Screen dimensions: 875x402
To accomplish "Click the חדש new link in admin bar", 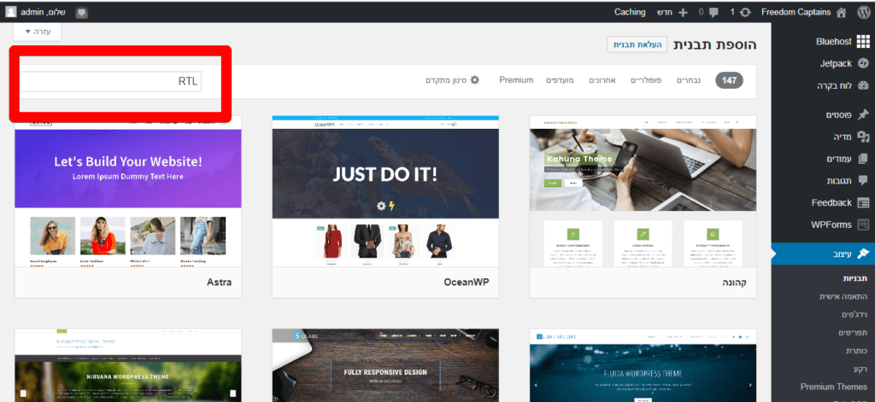I will click(x=672, y=12).
